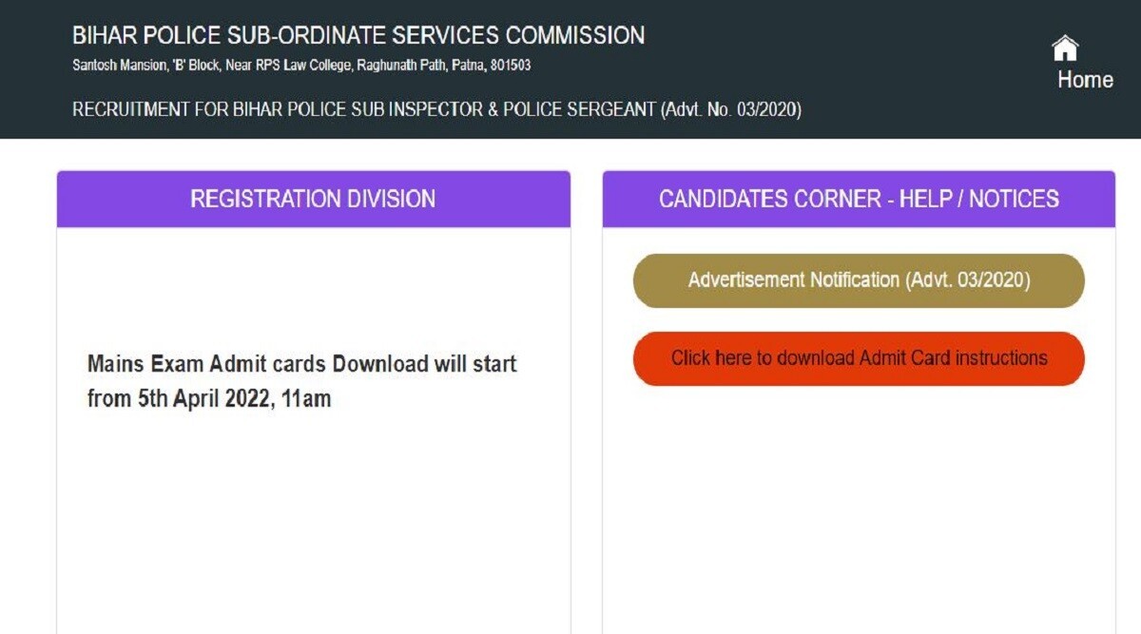This screenshot has width=1141, height=634.
Task: Click the '5th April 2022, 11am' date text
Action: pyautogui.click(x=234, y=399)
